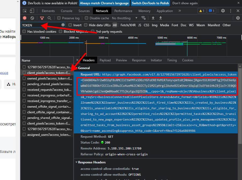This screenshot has width=242, height=180.
Task: Clear the network log
Action: [x=32, y=18]
